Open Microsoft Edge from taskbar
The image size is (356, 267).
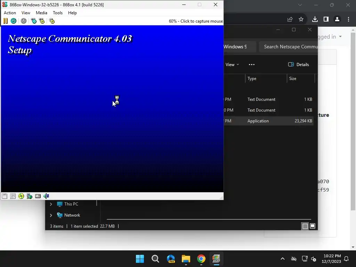pyautogui.click(x=171, y=259)
